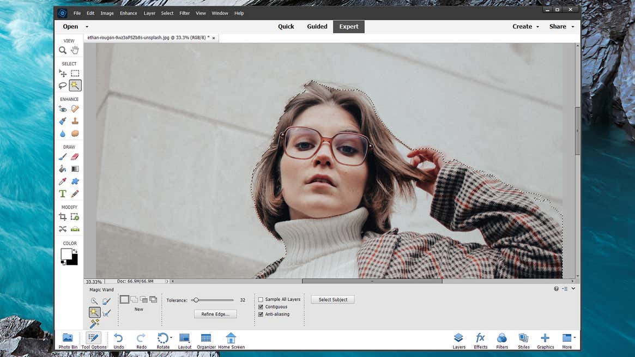635x357 pixels.
Task: Select the Clone Stamp tool
Action: click(x=75, y=121)
